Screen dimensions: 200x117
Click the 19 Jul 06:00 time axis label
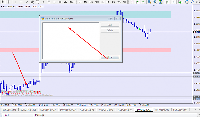[144, 105]
